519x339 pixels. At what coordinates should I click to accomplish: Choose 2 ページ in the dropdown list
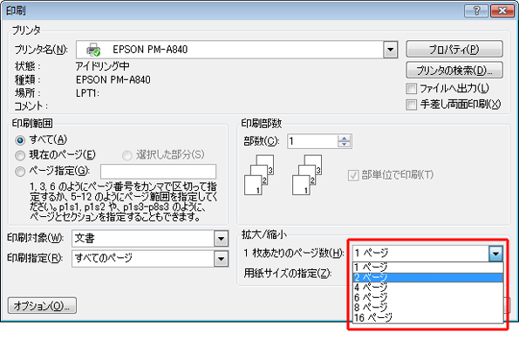428,277
